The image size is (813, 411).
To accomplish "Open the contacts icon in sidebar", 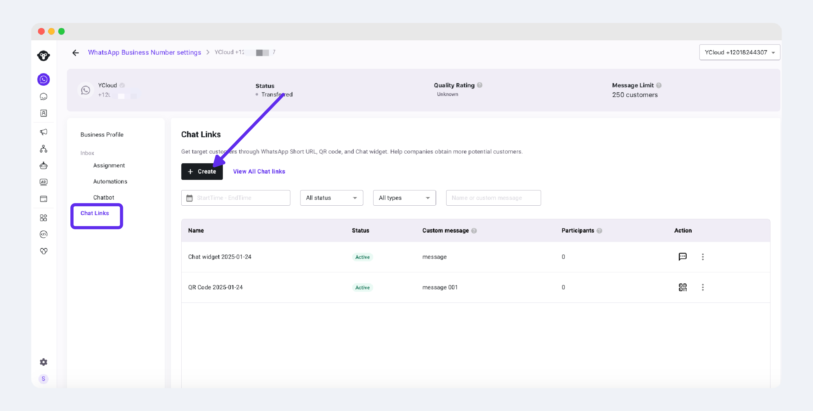I will pyautogui.click(x=44, y=113).
